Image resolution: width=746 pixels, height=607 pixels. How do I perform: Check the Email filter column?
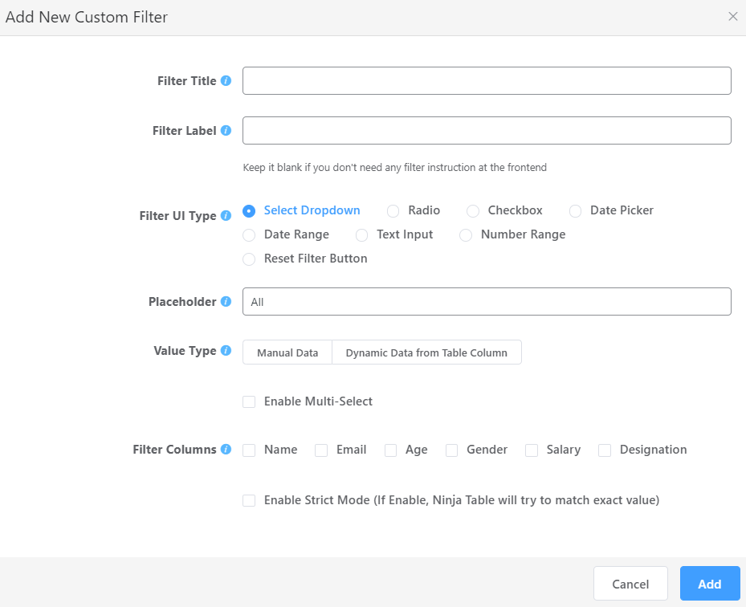[x=320, y=450]
